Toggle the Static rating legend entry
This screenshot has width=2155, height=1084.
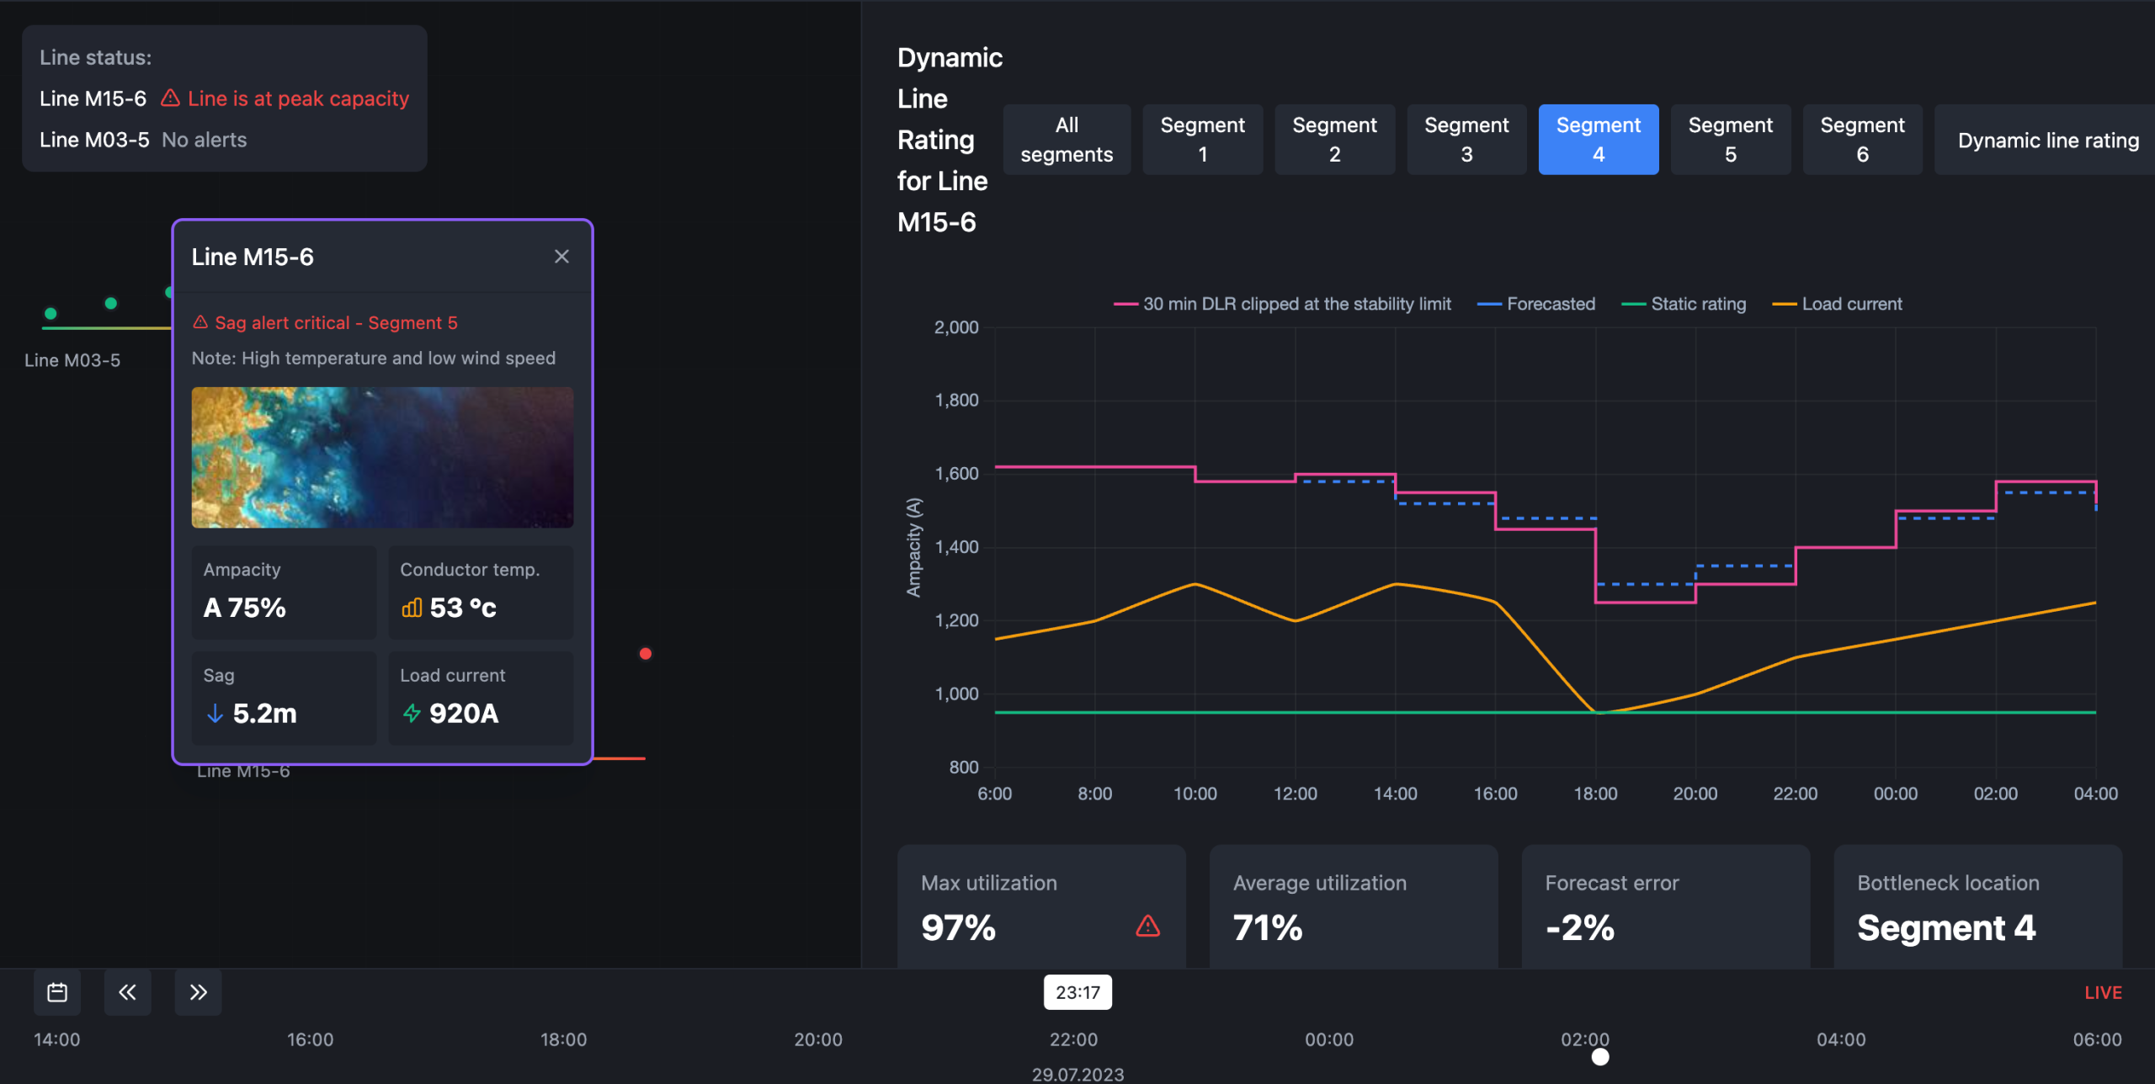1684,304
